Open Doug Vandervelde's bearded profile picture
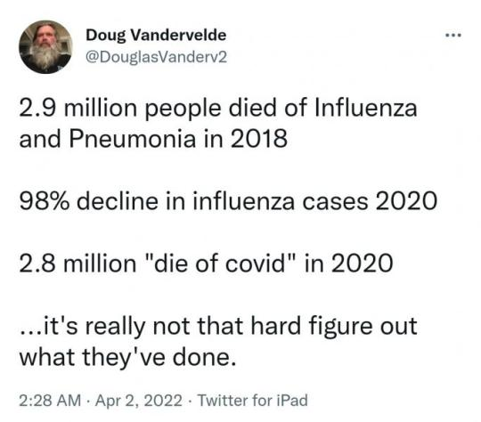 tap(45, 47)
